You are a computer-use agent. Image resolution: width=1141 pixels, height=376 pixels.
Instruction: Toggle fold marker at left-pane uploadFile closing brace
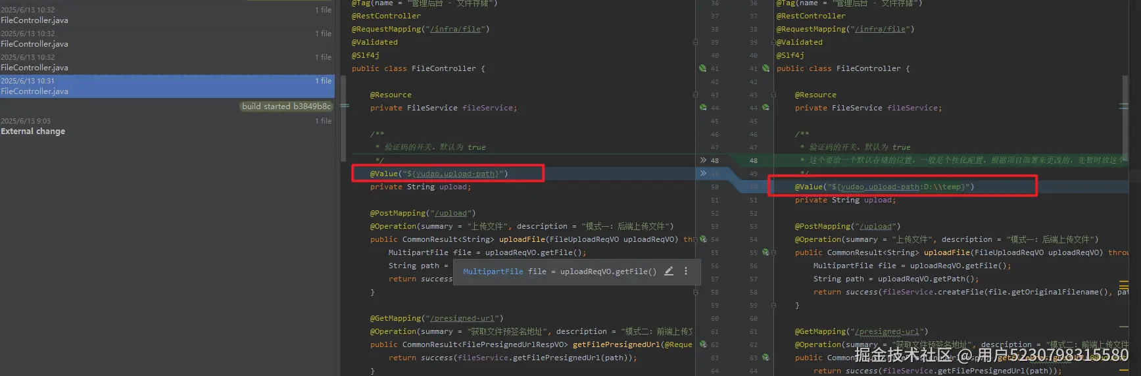pyautogui.click(x=695, y=292)
